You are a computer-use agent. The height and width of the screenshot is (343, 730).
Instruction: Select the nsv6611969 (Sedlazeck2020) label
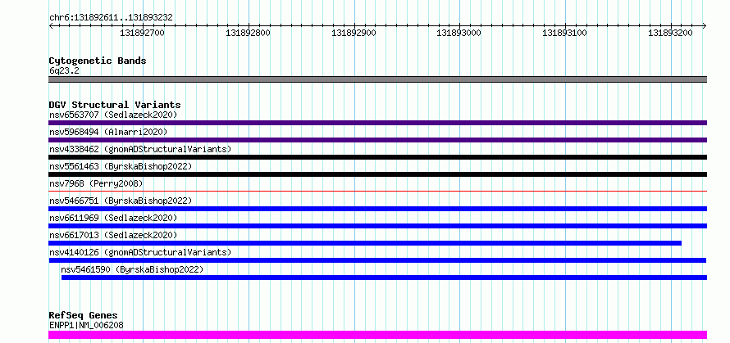pos(113,218)
